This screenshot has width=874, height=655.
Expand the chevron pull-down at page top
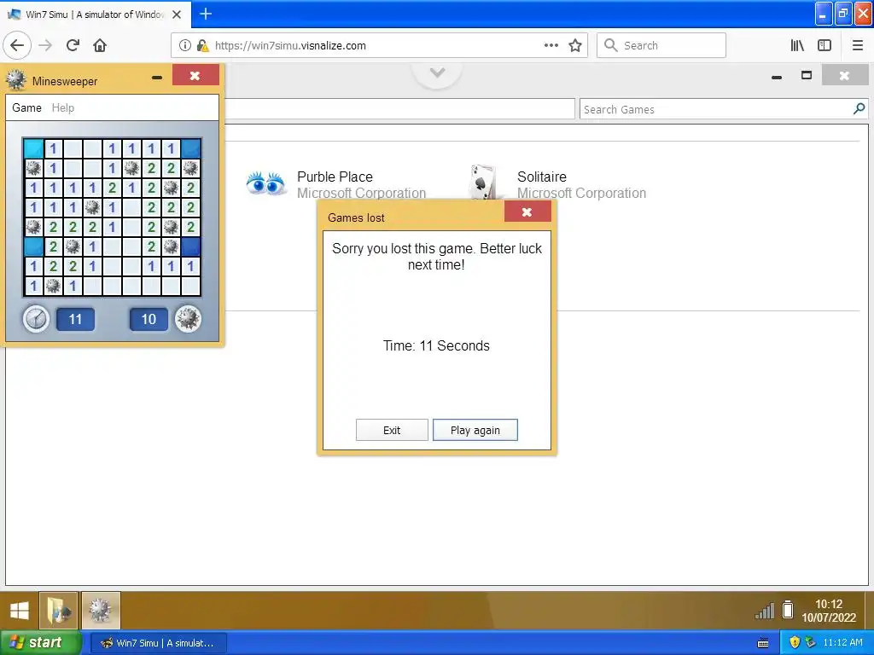(438, 72)
